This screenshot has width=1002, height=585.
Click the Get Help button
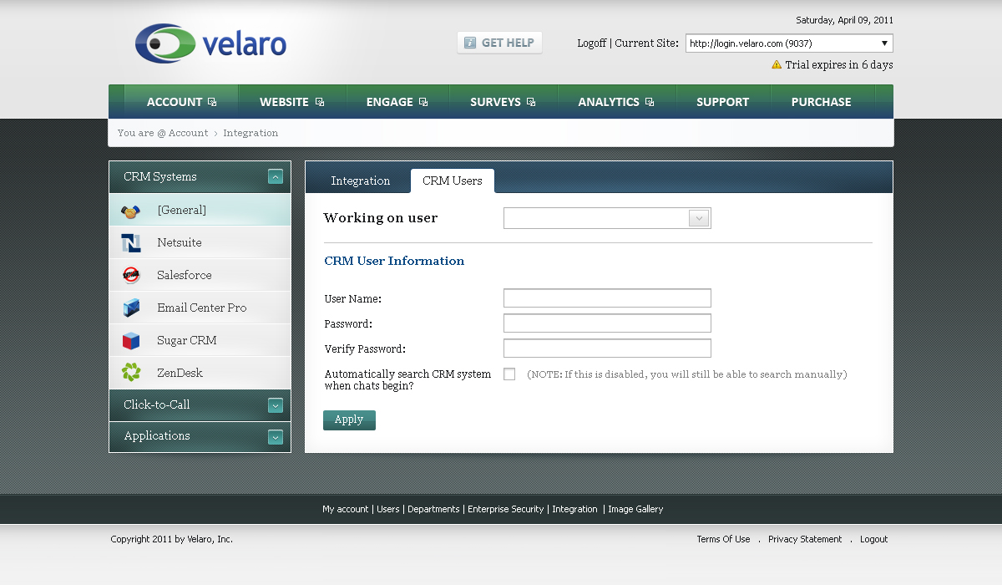pos(499,43)
